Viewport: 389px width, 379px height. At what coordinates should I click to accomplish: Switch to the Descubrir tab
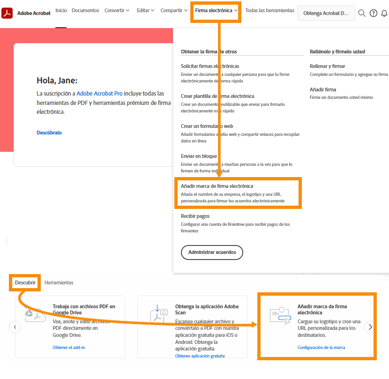pos(25,282)
